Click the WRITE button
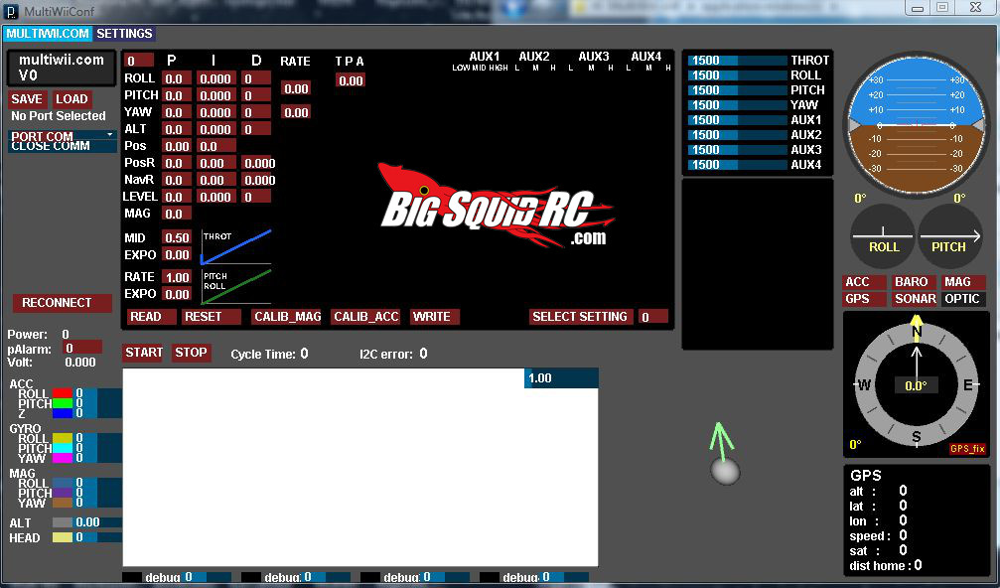Viewport: 1000px width, 588px height. [434, 316]
